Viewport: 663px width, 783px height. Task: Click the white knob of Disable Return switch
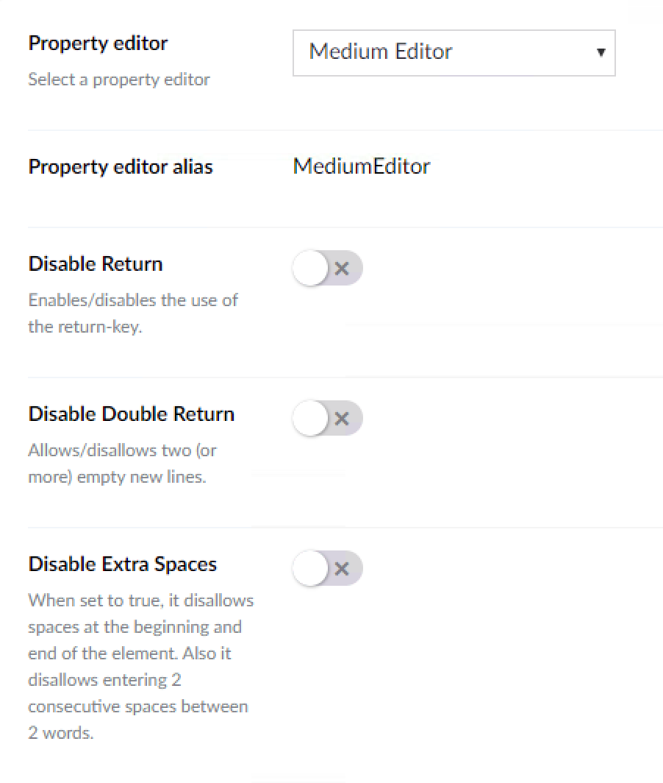309,268
